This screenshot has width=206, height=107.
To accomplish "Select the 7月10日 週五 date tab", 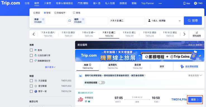I will (170, 34).
